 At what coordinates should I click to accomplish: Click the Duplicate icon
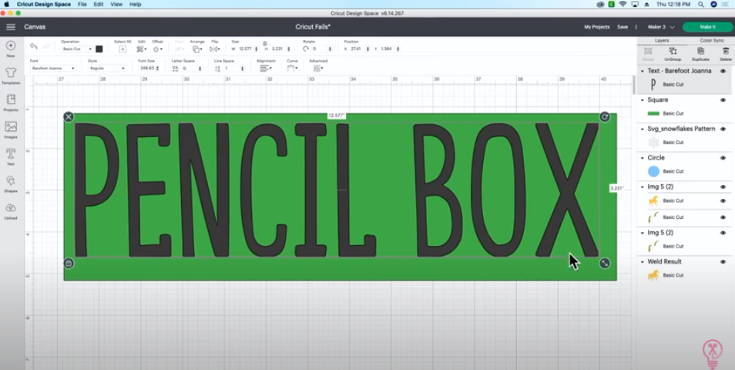click(x=700, y=51)
